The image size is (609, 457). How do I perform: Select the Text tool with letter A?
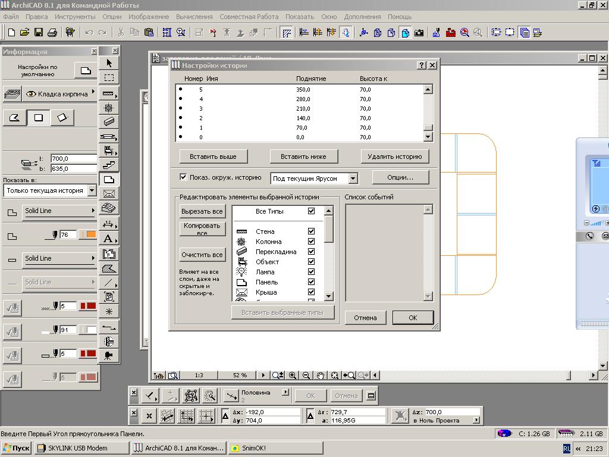tap(108, 239)
